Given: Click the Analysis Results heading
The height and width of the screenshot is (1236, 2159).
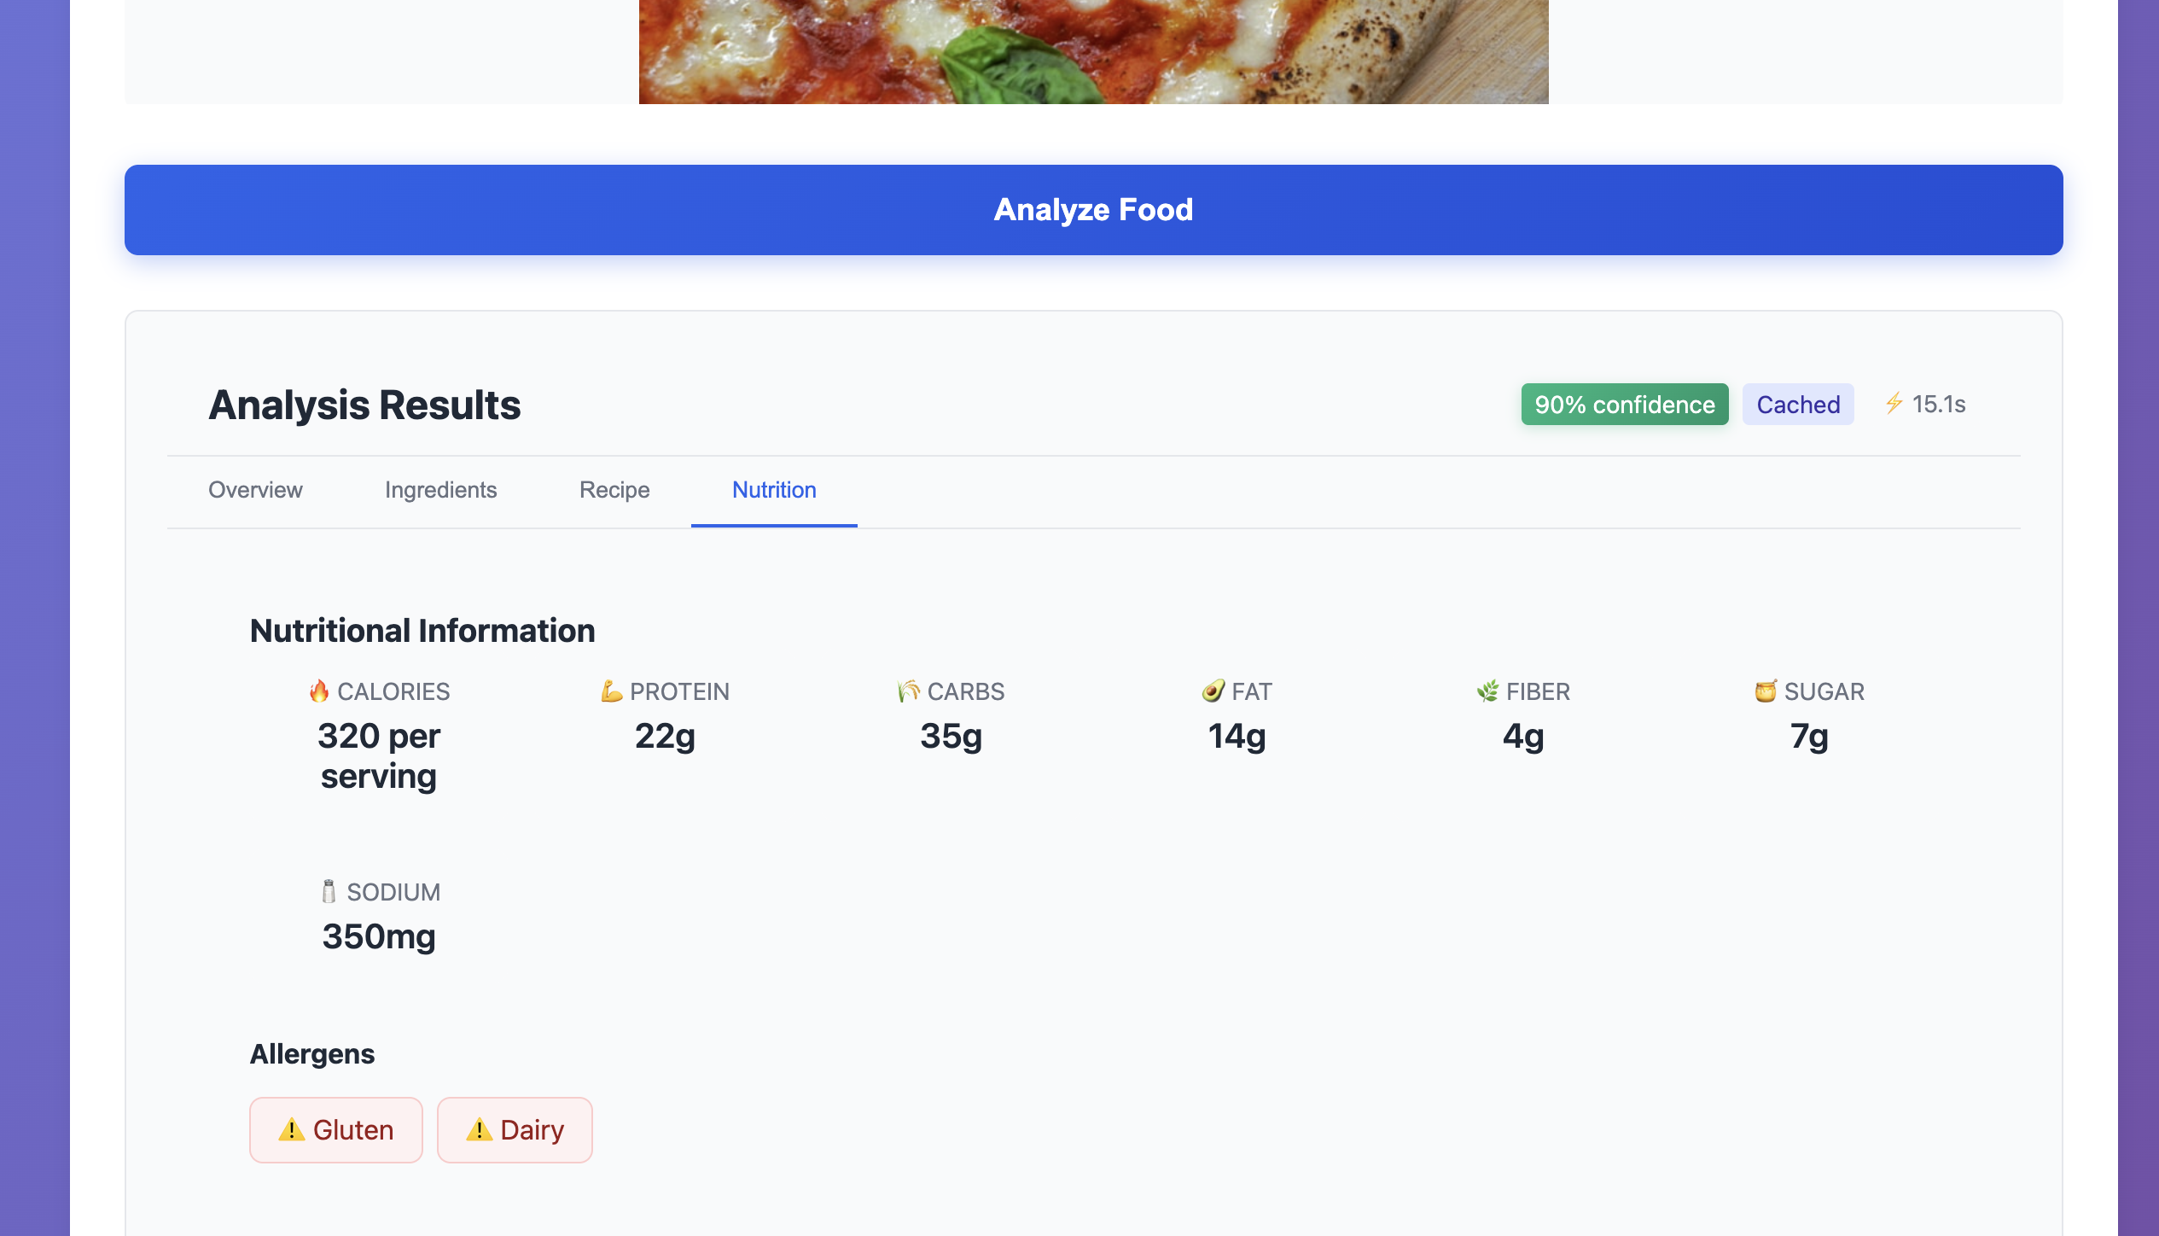Looking at the screenshot, I should [364, 405].
